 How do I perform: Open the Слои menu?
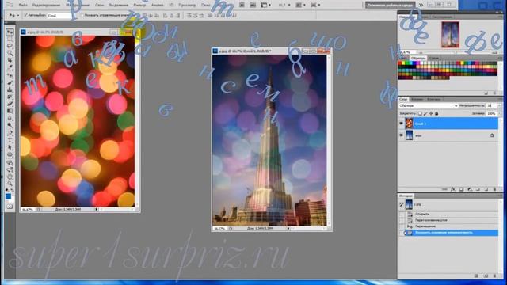point(99,6)
